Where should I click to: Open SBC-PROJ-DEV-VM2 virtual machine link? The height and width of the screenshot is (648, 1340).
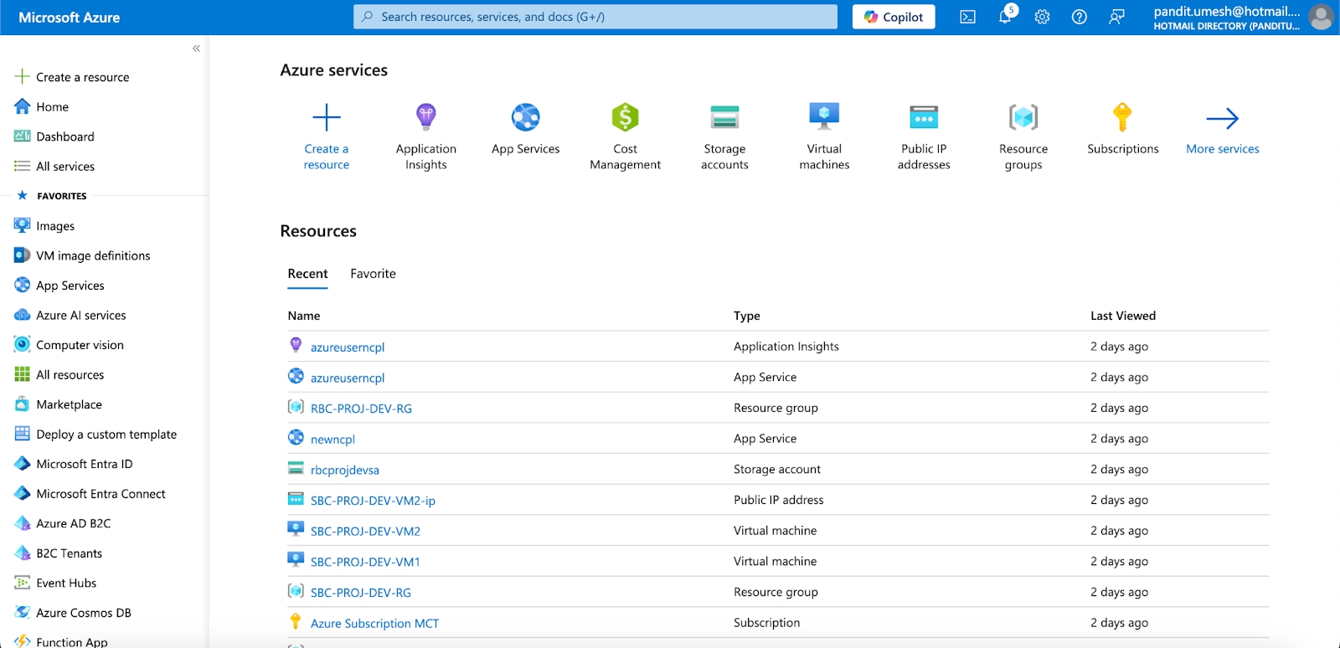click(x=365, y=532)
